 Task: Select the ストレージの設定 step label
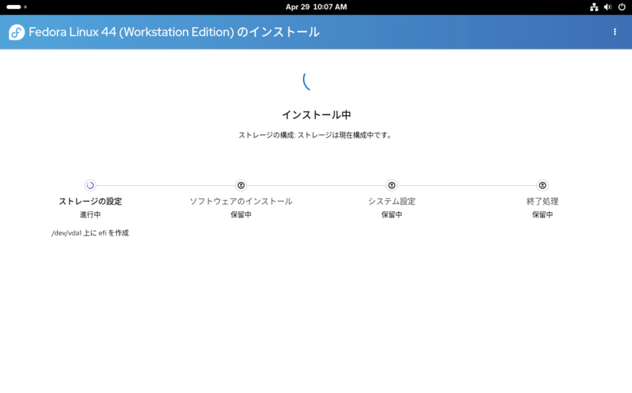click(90, 201)
